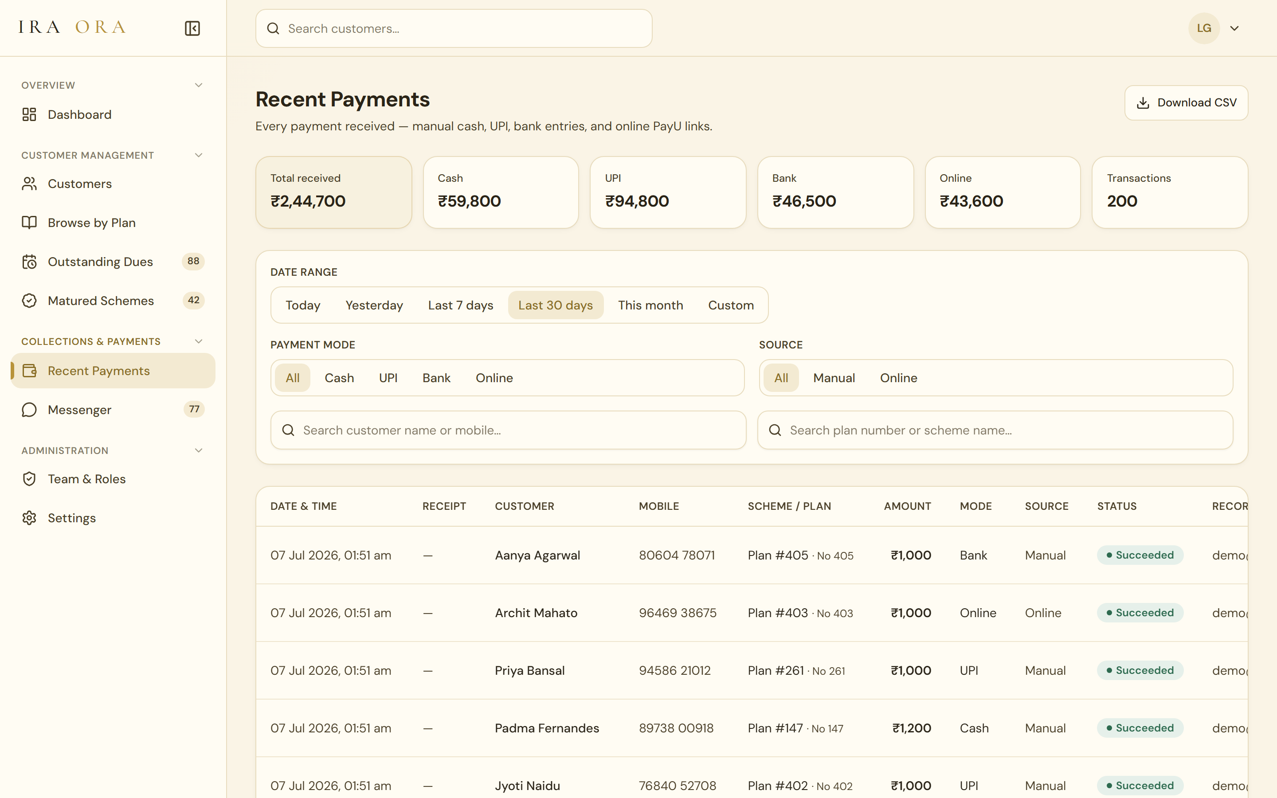Open Messenger from sidebar
Viewport: 1277px width, 798px height.
[113, 410]
